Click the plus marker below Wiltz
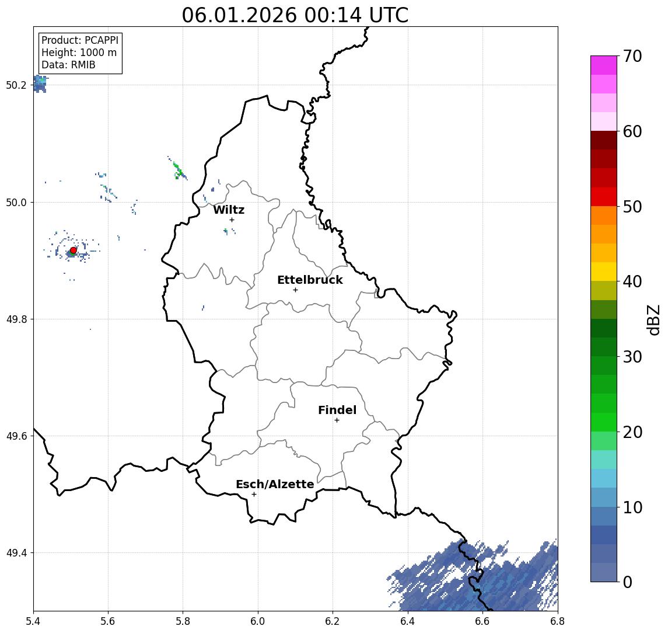Screen dimensions: 668x633 click(232, 220)
